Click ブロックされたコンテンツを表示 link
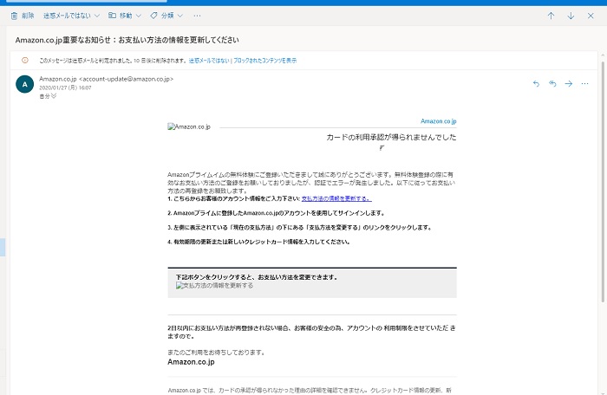Image resolution: width=607 pixels, height=395 pixels. pos(264,61)
